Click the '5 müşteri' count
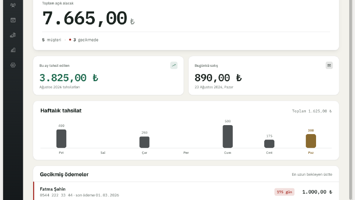Image resolution: width=355 pixels, height=200 pixels. click(51, 40)
